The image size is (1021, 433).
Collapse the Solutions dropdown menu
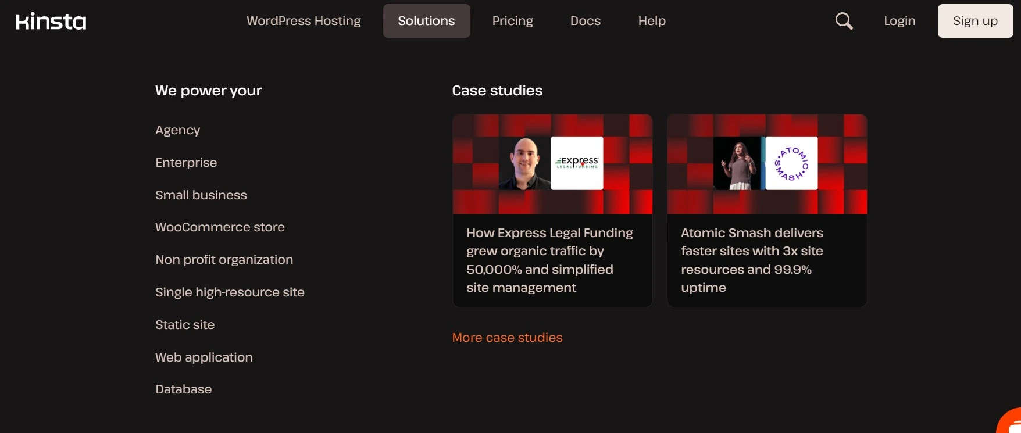426,21
